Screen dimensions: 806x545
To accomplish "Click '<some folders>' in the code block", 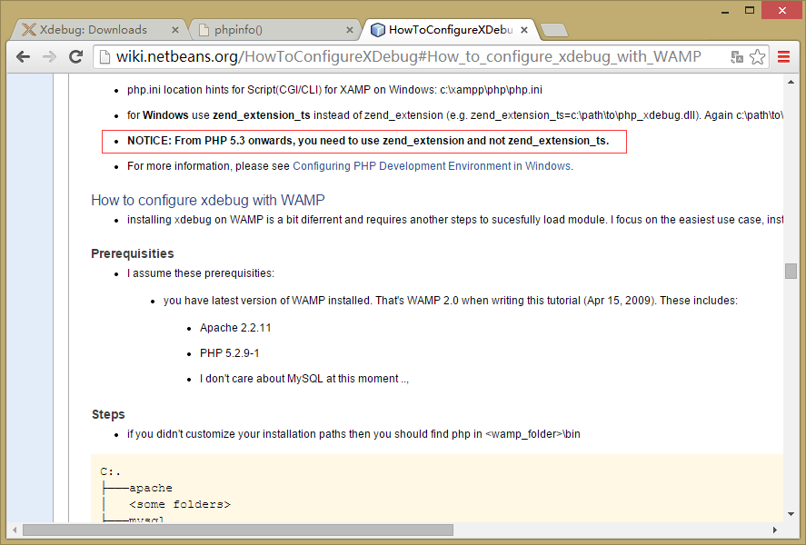I will 180,504.
